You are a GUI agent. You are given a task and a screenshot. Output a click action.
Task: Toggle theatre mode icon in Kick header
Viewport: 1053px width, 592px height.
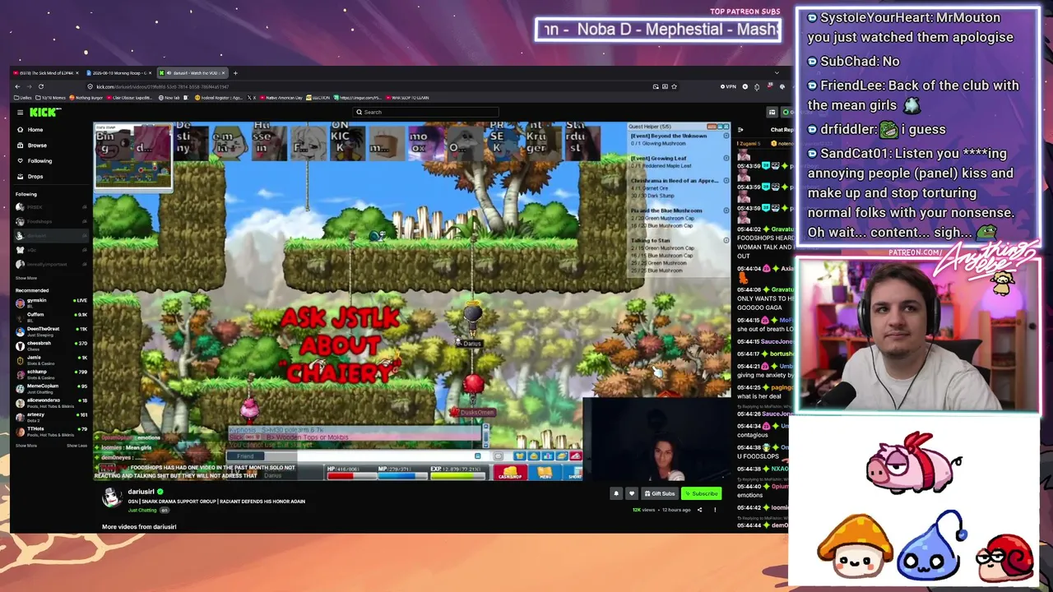click(x=772, y=112)
